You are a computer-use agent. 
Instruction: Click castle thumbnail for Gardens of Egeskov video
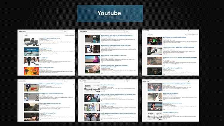click(93, 69)
